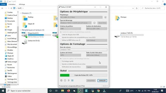The height and width of the screenshot is (93, 166).
Task: Open Système de destination dropdown
Action: 96,29
